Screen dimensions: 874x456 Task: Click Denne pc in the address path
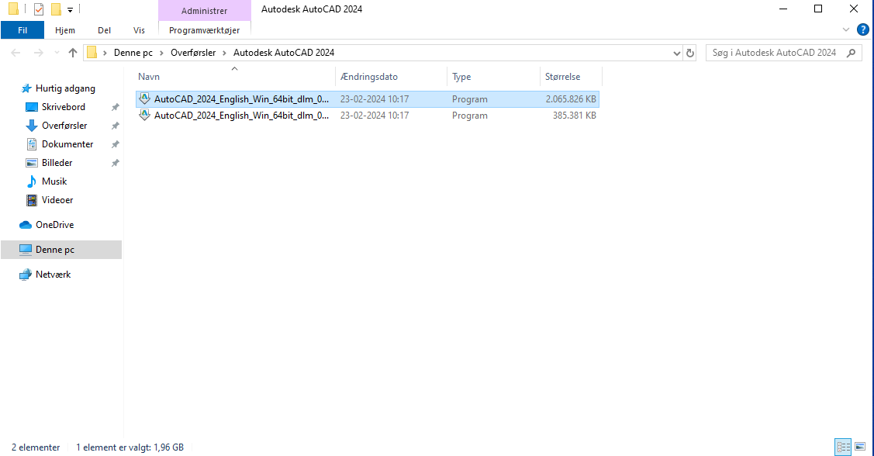(133, 53)
